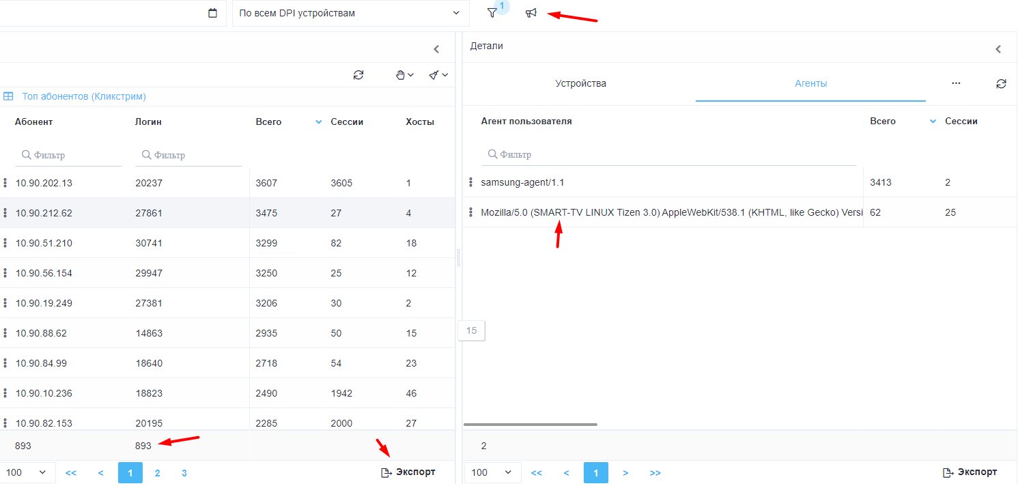
Task: Collapse the Details panel arrow
Action: (x=998, y=49)
